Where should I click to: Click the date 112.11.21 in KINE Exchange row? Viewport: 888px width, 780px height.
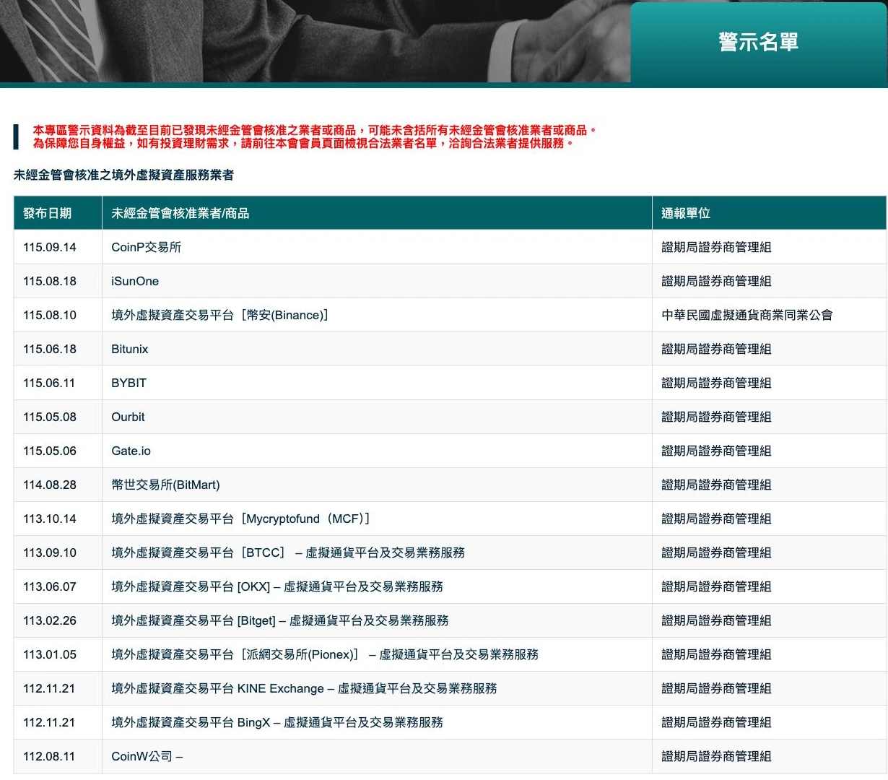coord(49,688)
